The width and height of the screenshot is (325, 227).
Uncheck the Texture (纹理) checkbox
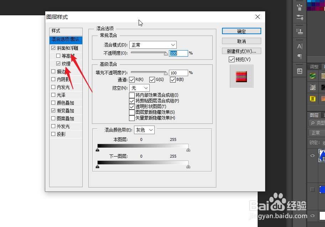[x=58, y=64]
